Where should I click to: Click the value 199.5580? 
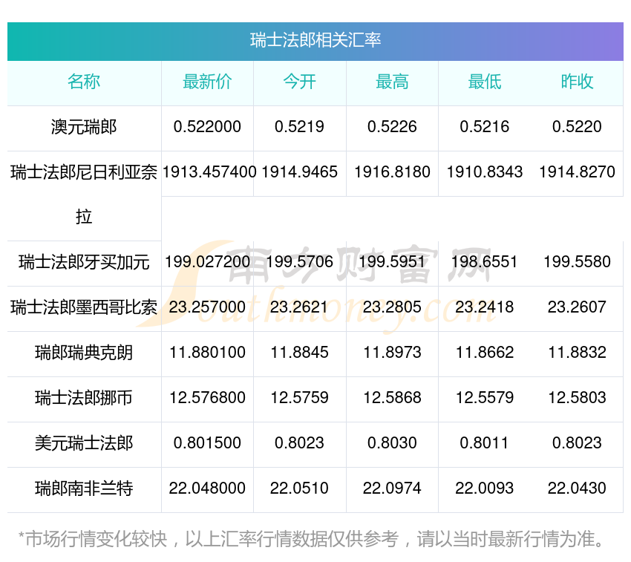pyautogui.click(x=577, y=262)
